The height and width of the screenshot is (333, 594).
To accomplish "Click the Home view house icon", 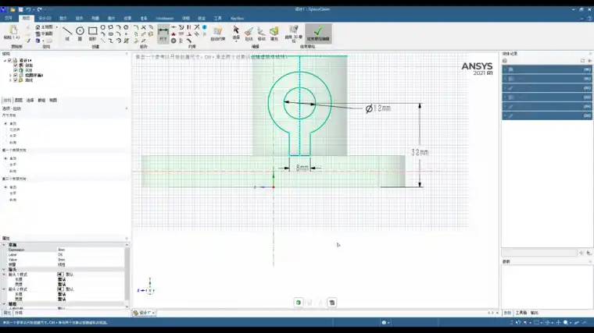I will 38,27.
